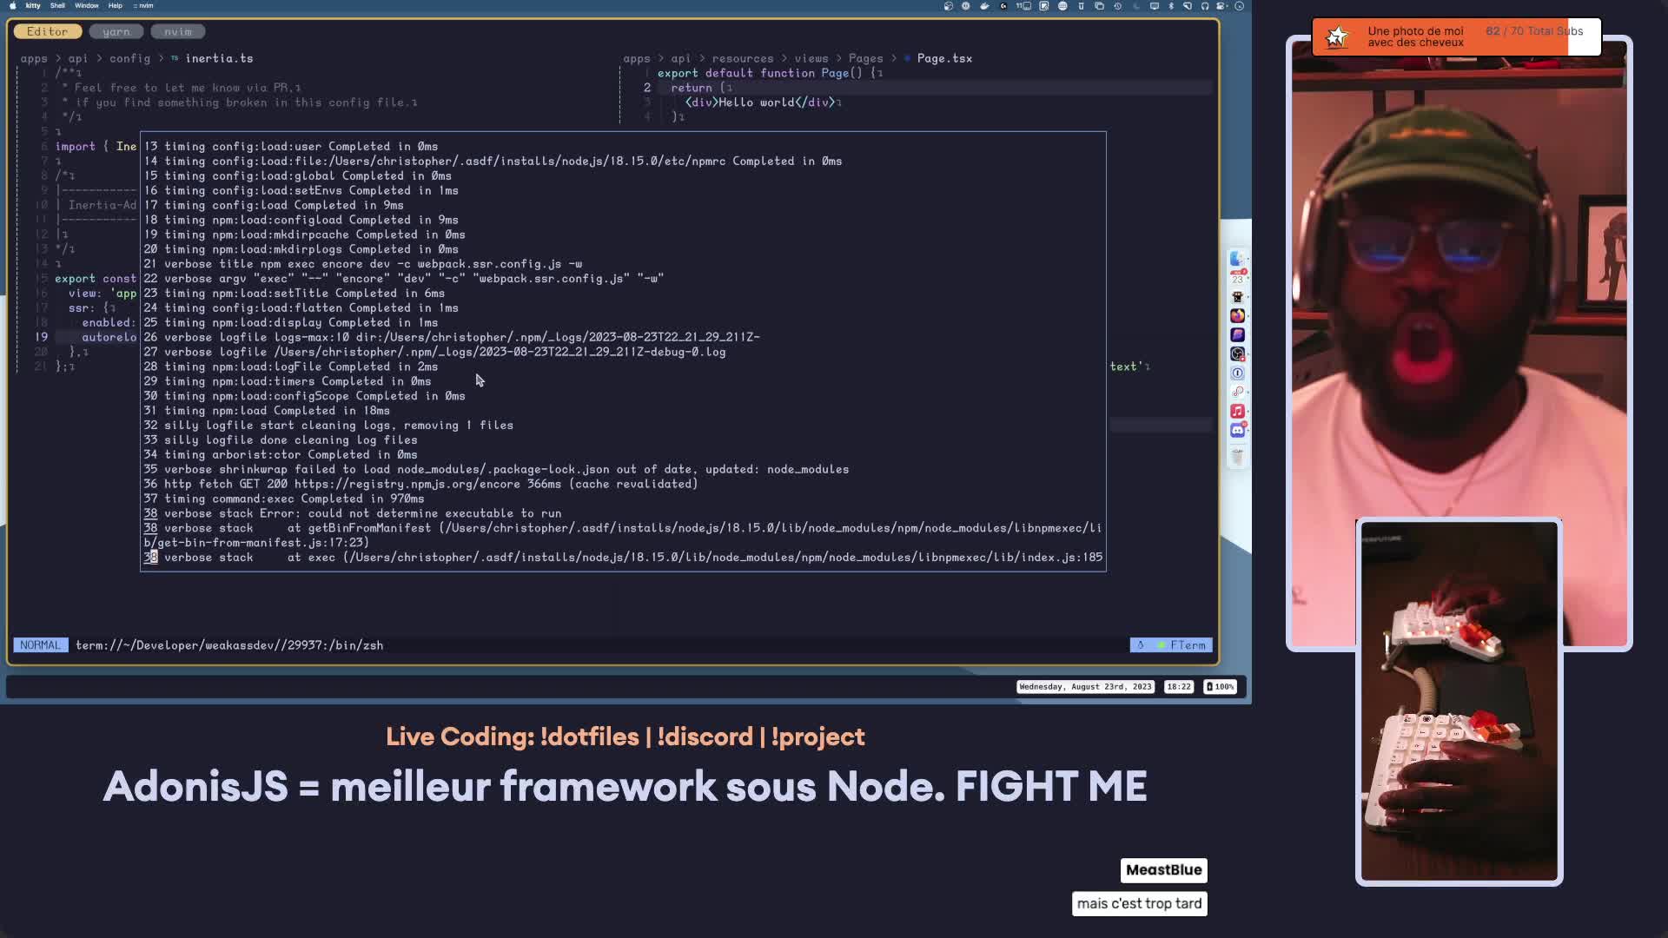Image resolution: width=1668 pixels, height=938 pixels.
Task: Open the Window menu
Action: [x=86, y=5]
